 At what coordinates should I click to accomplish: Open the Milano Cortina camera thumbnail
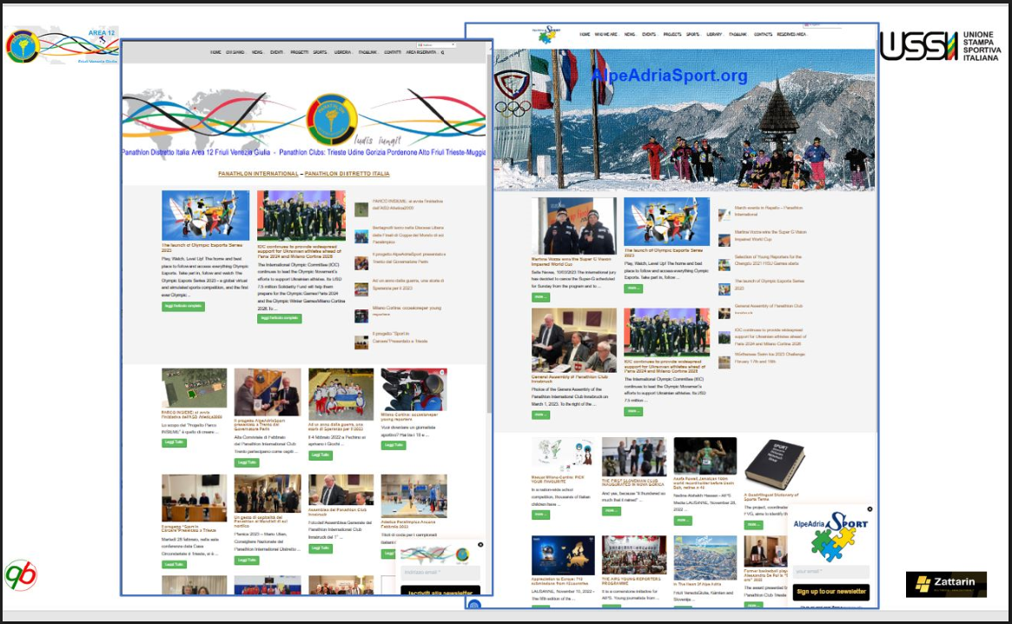click(x=413, y=389)
